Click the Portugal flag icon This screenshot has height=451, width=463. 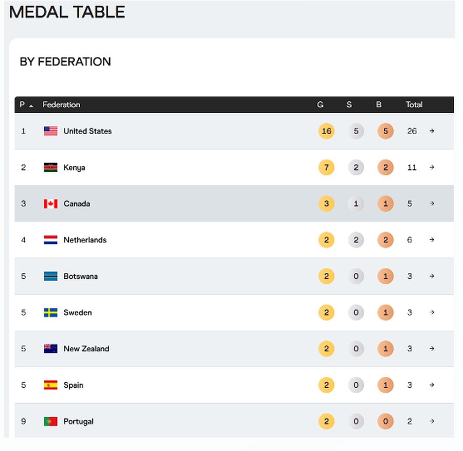[50, 421]
